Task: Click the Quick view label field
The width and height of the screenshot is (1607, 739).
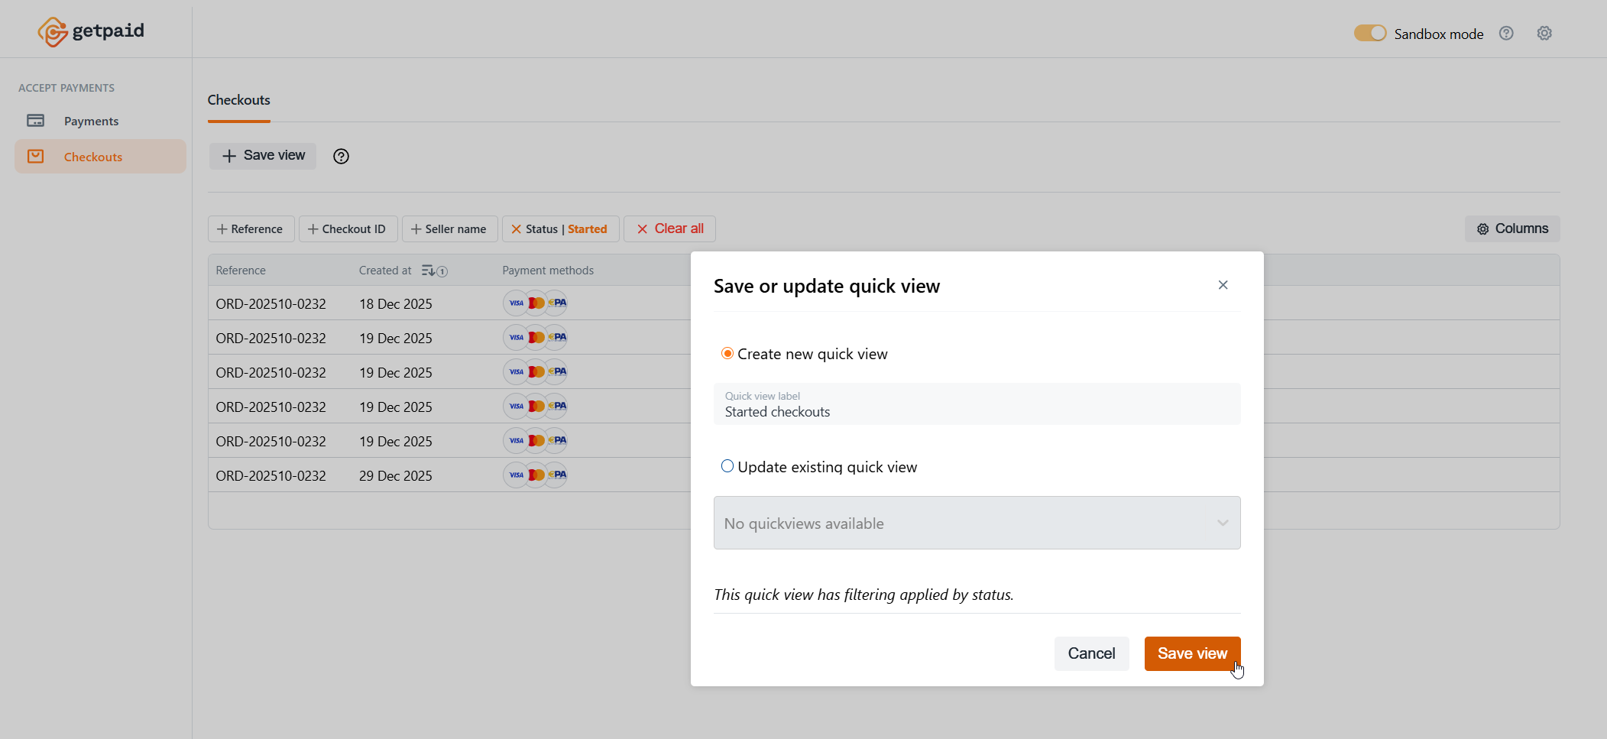Action: click(977, 405)
